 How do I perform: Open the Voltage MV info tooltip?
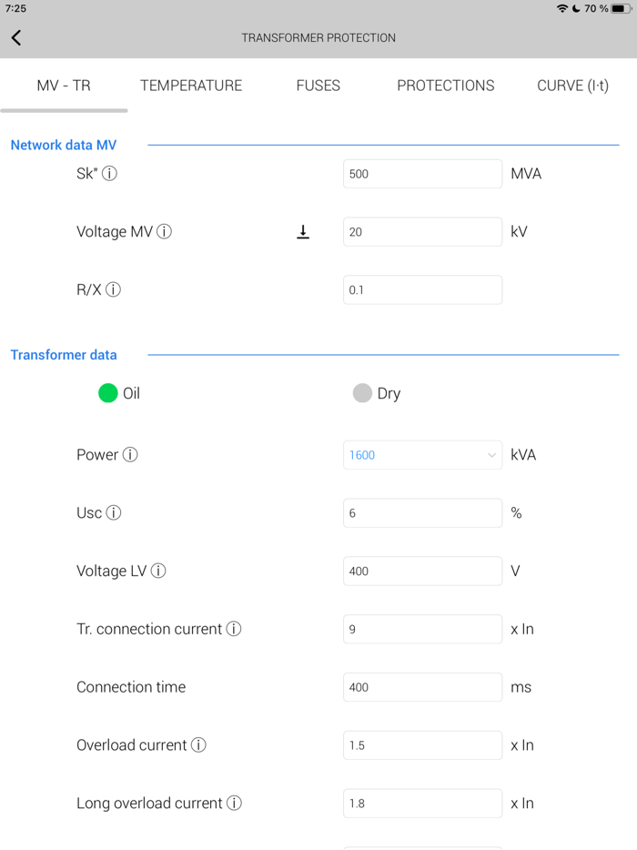point(164,231)
